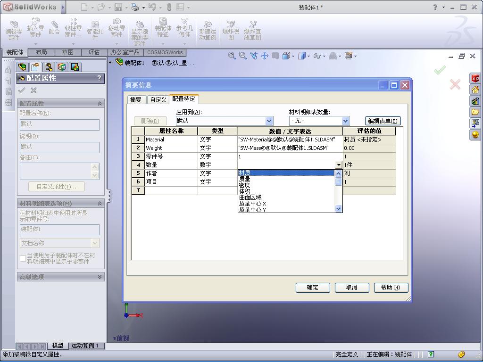This screenshot has height=362, width=483.
Task: Open the 参考几何体 reference geometry tool
Action: coord(184,27)
